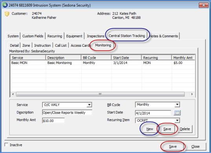
Task: Open the Recurring tab
Action: click(x=55, y=36)
